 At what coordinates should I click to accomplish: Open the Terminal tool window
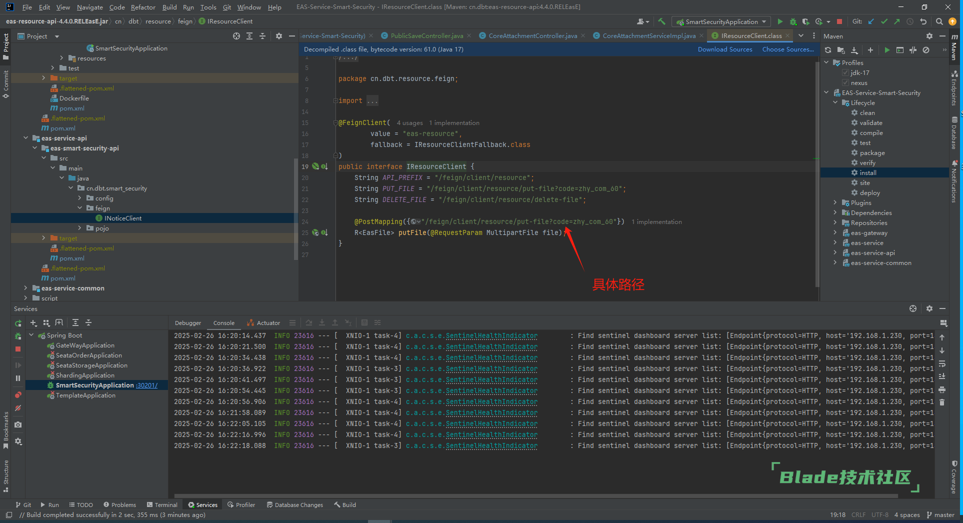tap(162, 504)
